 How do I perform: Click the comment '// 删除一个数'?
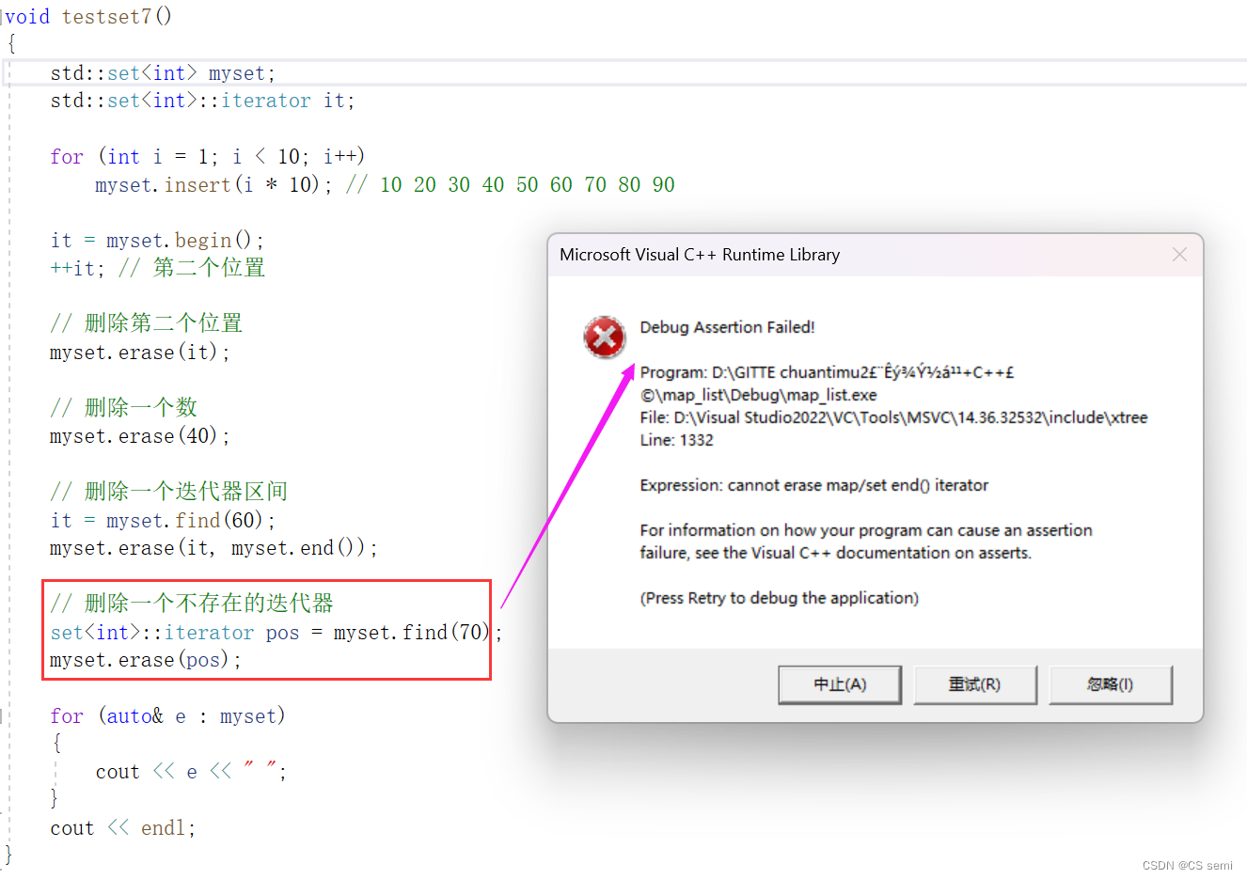(123, 407)
